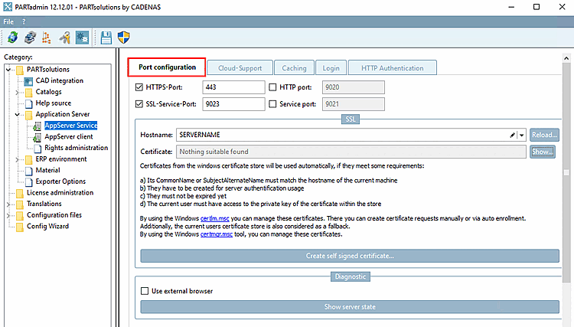Expand the Catalogs tree node

[17, 92]
